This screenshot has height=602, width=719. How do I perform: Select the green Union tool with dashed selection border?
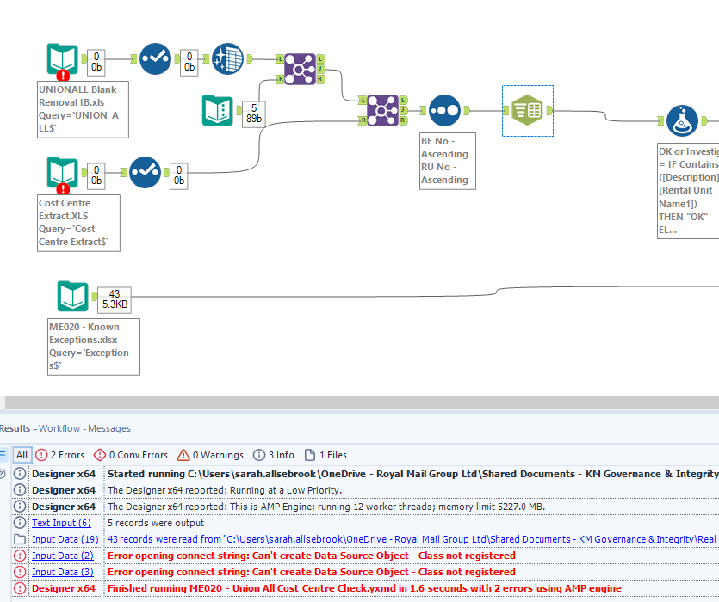point(527,110)
